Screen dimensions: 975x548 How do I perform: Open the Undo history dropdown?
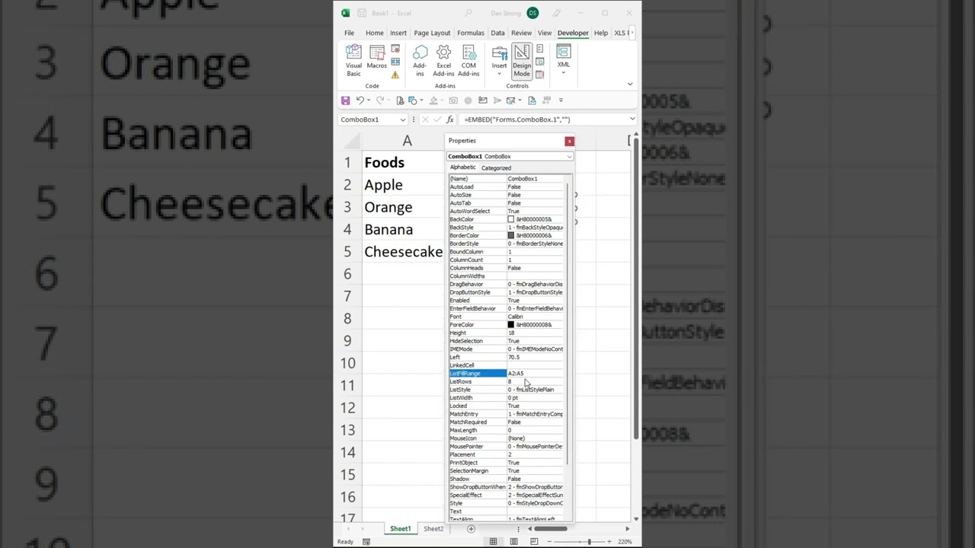(x=369, y=100)
